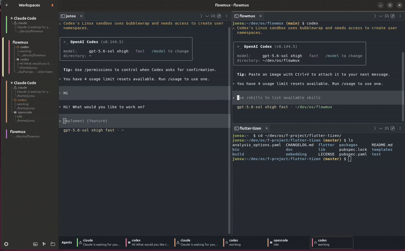Open the three-dot menu of the junsu pane
The height and width of the screenshot is (251, 405).
226,16
